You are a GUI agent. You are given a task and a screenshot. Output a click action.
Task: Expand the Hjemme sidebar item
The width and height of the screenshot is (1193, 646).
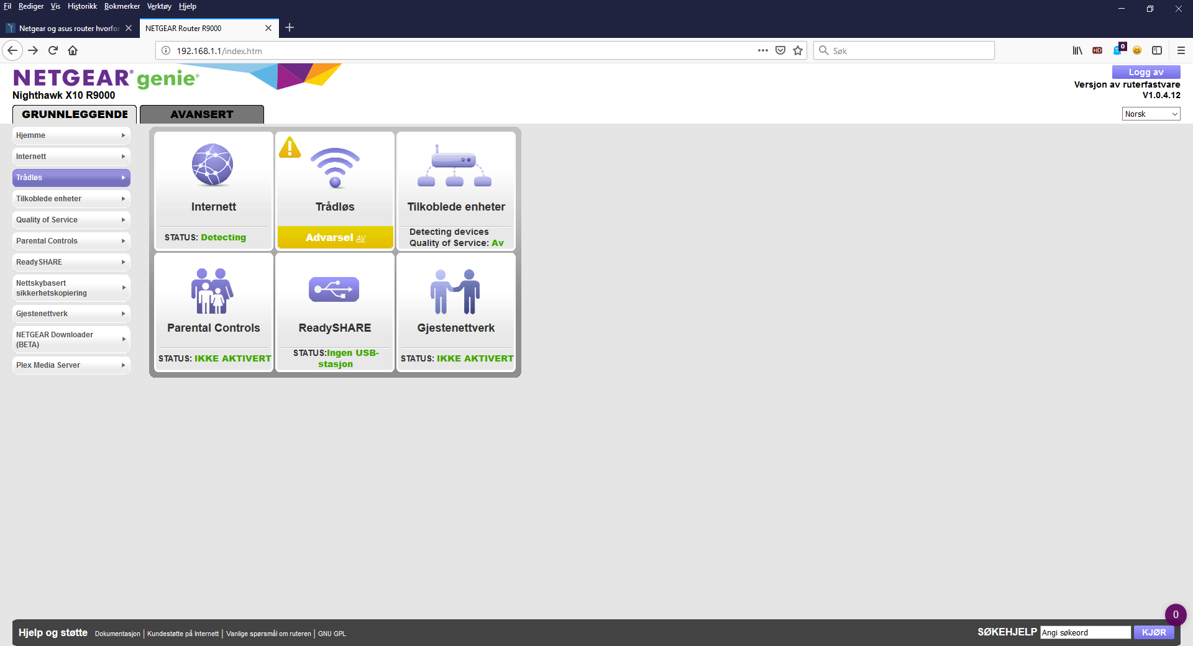[71, 135]
